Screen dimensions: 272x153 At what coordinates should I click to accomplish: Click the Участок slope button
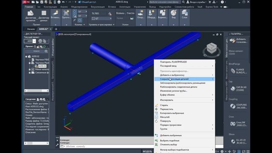tap(130, 13)
